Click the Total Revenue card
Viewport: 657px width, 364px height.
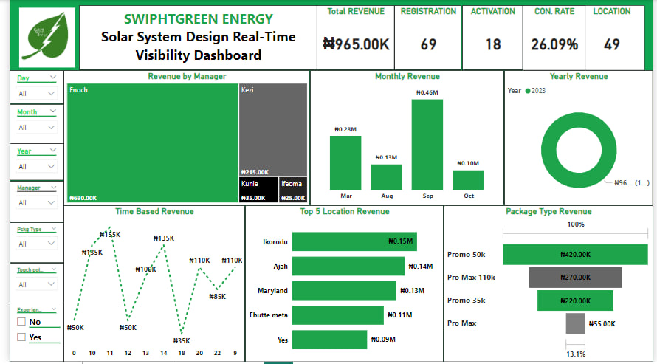click(x=356, y=37)
